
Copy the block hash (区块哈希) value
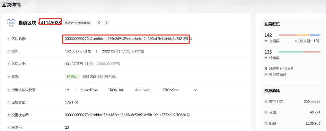[x=191, y=39]
